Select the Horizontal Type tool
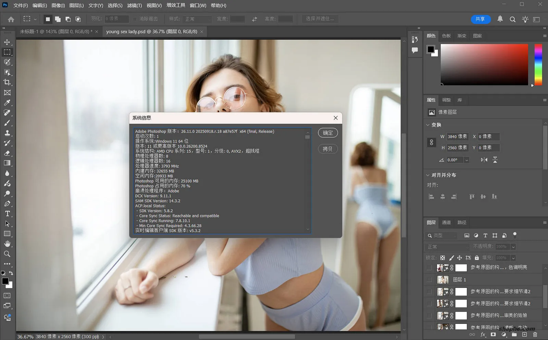The width and height of the screenshot is (548, 340). [x=7, y=214]
